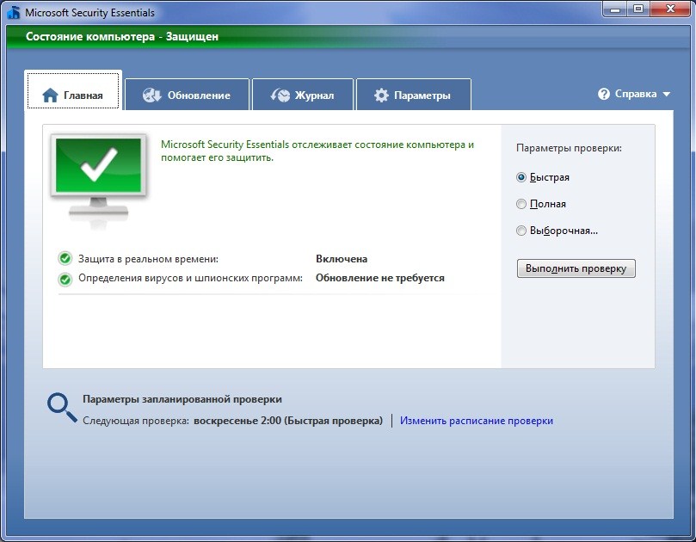Click the question mark help icon
The height and width of the screenshot is (542, 696).
tap(604, 94)
